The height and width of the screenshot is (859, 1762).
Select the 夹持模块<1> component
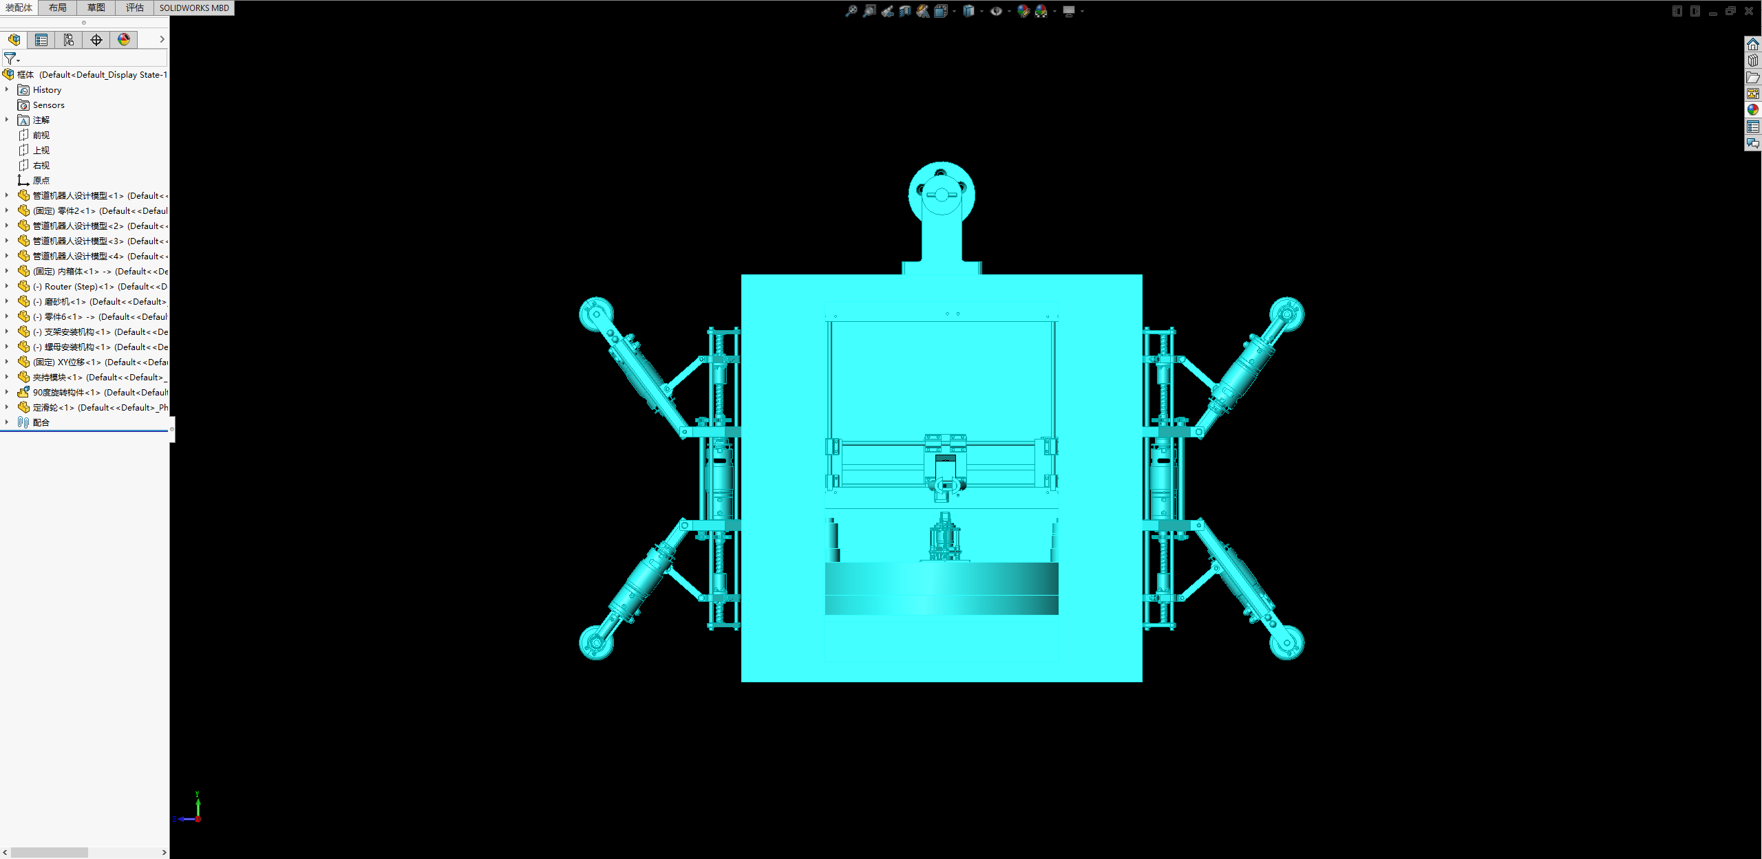coord(58,377)
